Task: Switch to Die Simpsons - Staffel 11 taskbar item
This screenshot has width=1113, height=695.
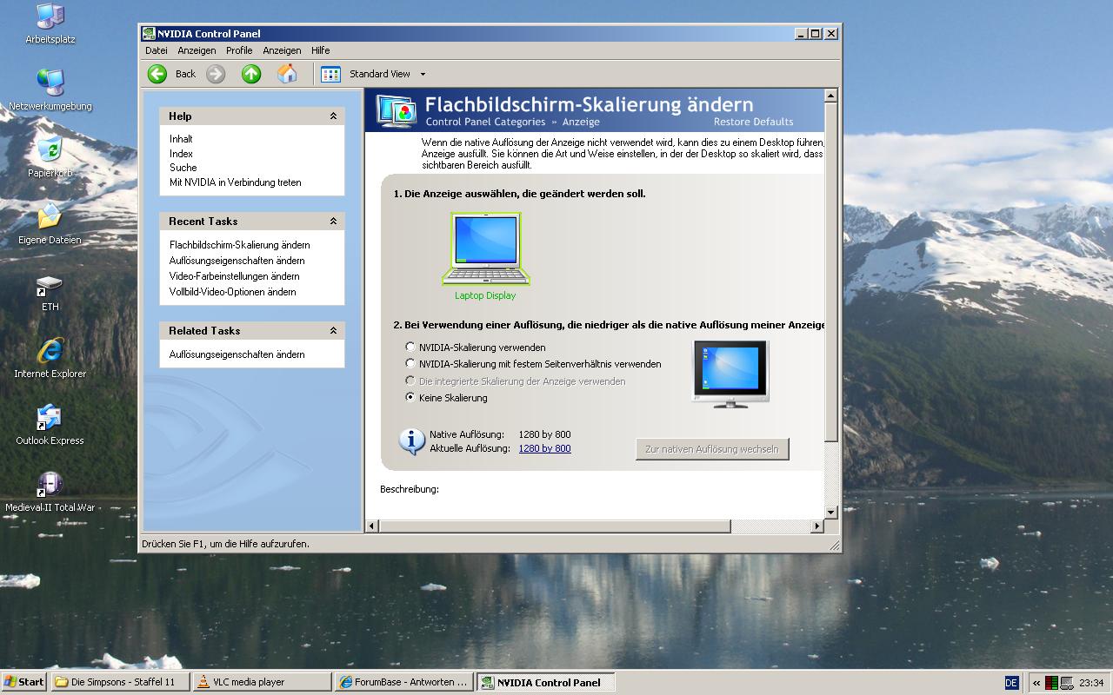Action: point(118,682)
